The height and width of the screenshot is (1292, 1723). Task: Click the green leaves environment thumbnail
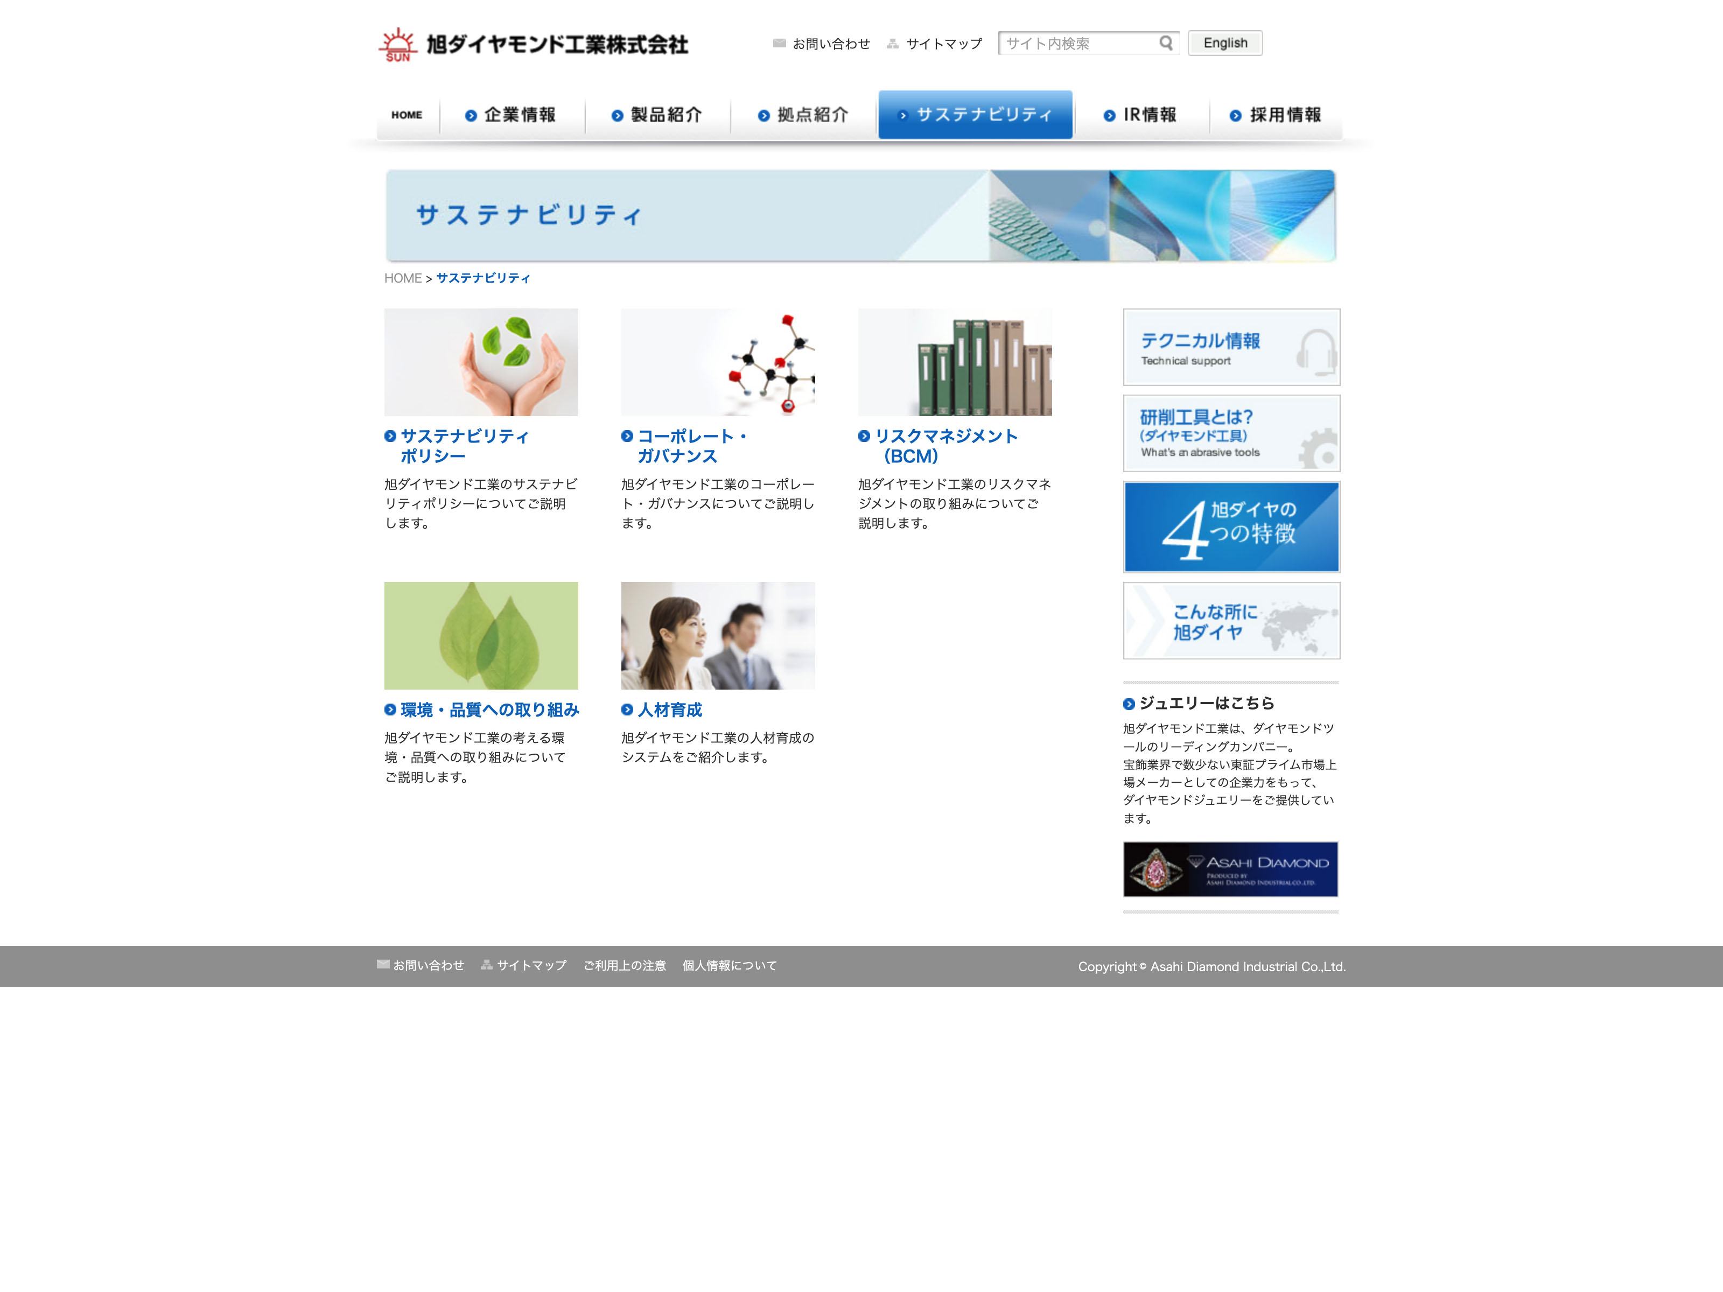pyautogui.click(x=481, y=635)
